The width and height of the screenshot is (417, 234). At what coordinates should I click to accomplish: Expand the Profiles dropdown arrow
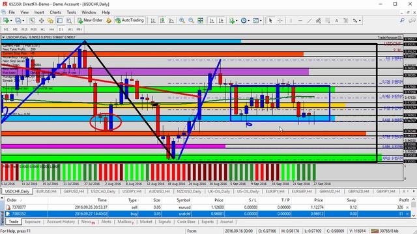point(23,20)
